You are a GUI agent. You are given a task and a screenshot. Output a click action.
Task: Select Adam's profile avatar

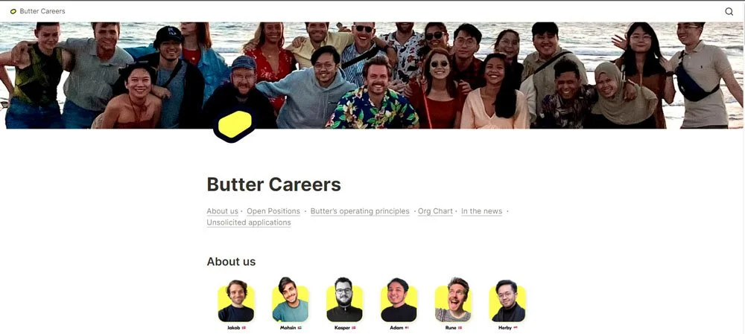pos(399,301)
